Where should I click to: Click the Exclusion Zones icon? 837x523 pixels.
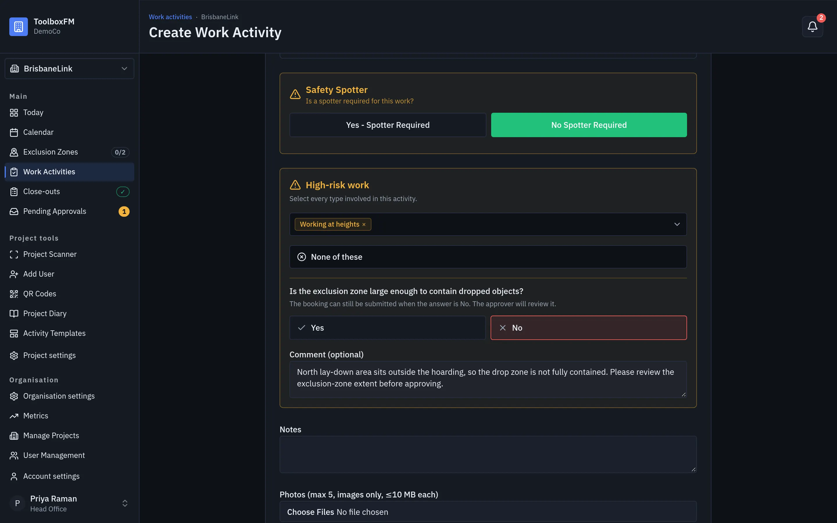(x=14, y=152)
